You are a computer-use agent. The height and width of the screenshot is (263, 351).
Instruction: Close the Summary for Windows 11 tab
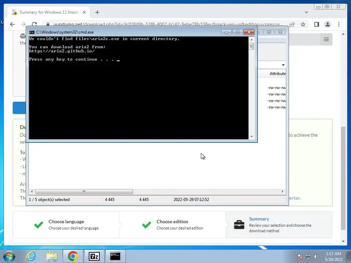pyautogui.click(x=84, y=12)
